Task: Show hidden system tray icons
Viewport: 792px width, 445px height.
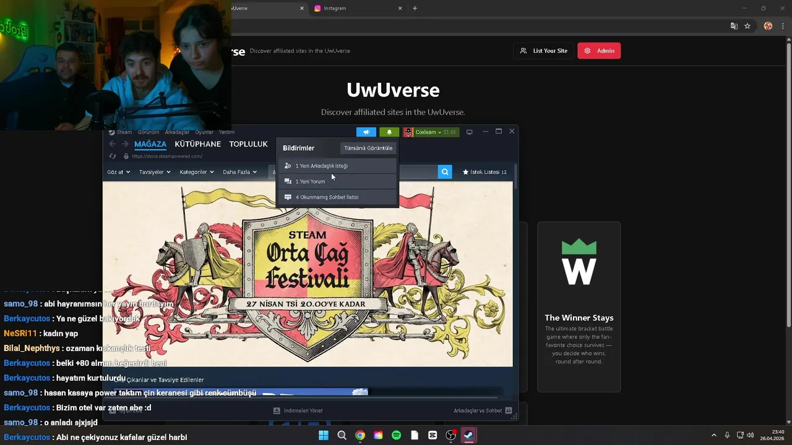Action: tap(713, 435)
